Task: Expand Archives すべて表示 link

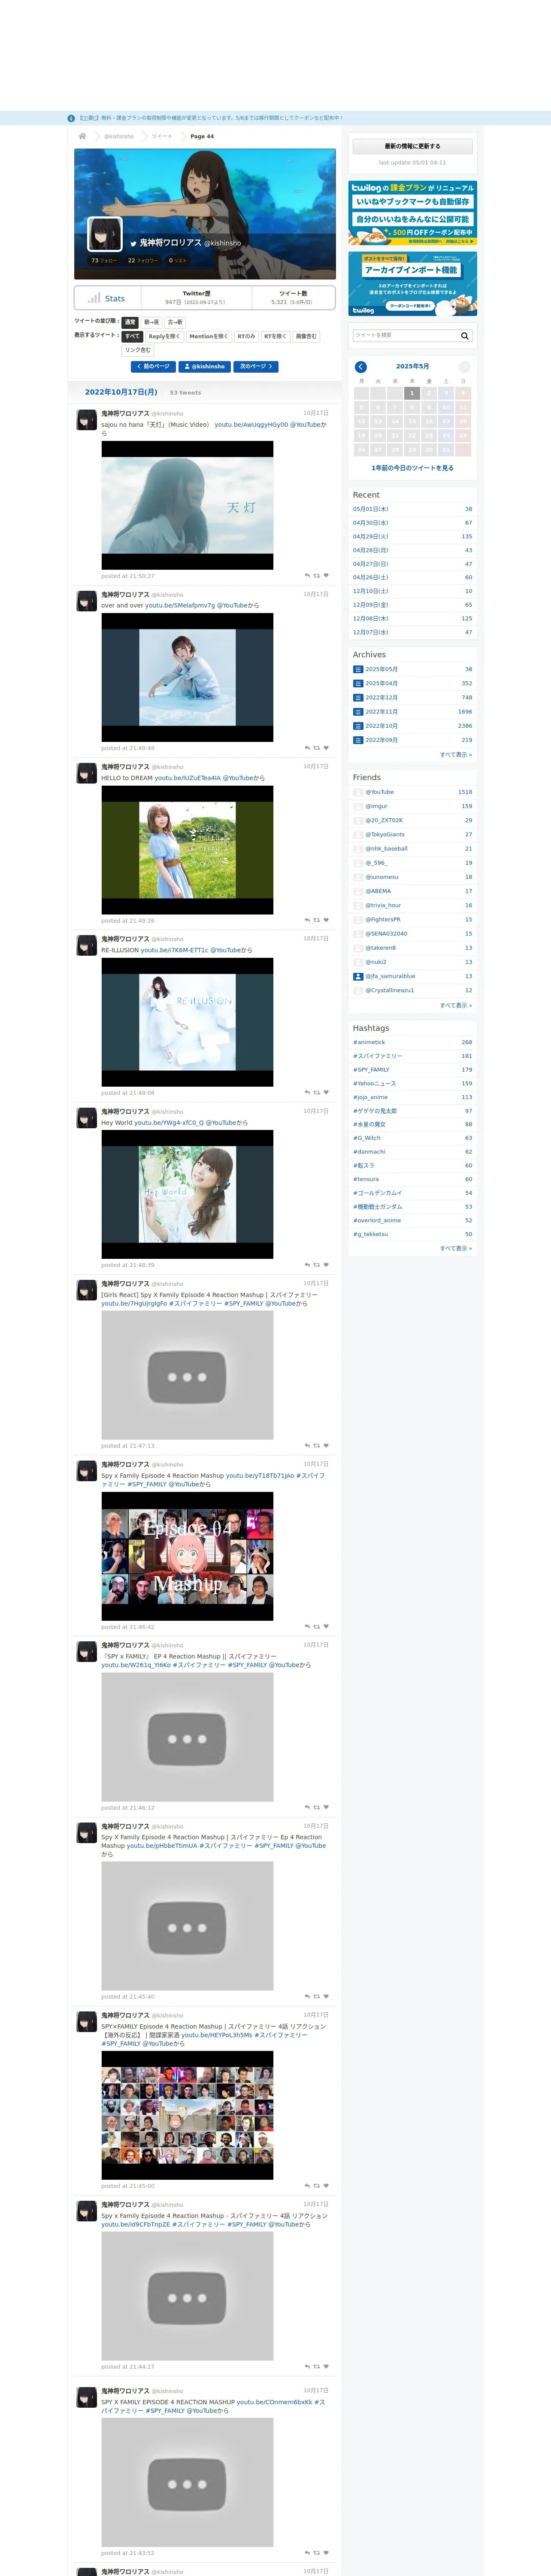Action: pos(456,755)
